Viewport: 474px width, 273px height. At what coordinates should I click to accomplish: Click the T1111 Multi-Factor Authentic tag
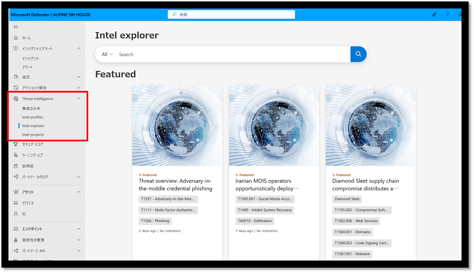168,210
